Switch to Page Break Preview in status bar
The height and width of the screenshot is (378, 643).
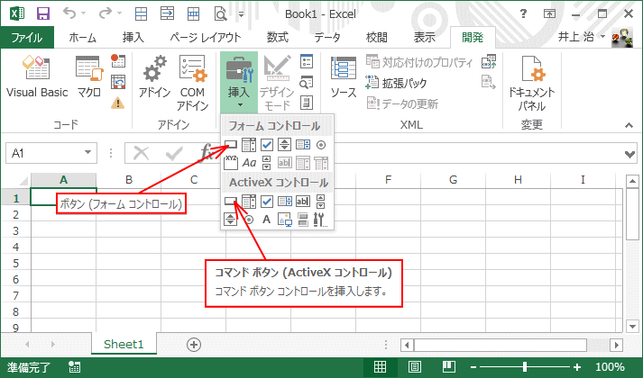(x=449, y=367)
